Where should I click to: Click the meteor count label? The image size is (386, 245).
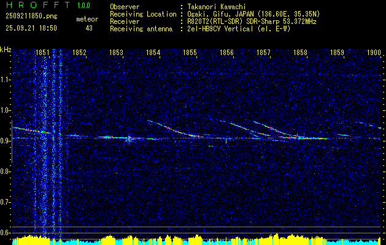(x=87, y=19)
